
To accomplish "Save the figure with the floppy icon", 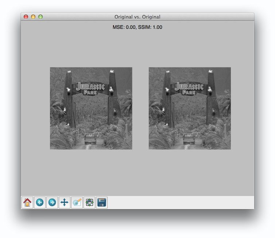I will pos(102,202).
